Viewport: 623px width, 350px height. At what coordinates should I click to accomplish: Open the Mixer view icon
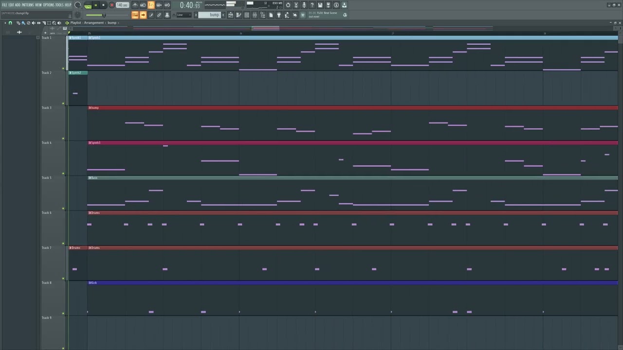click(x=255, y=15)
